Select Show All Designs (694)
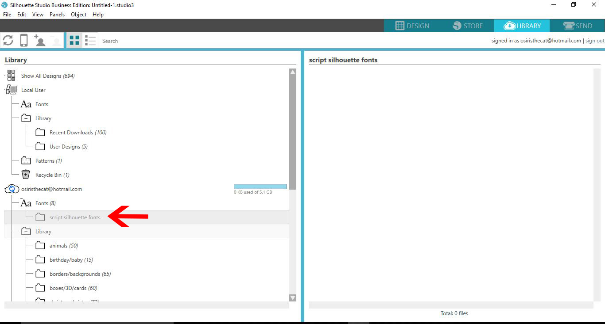The height and width of the screenshot is (324, 605). coord(48,76)
